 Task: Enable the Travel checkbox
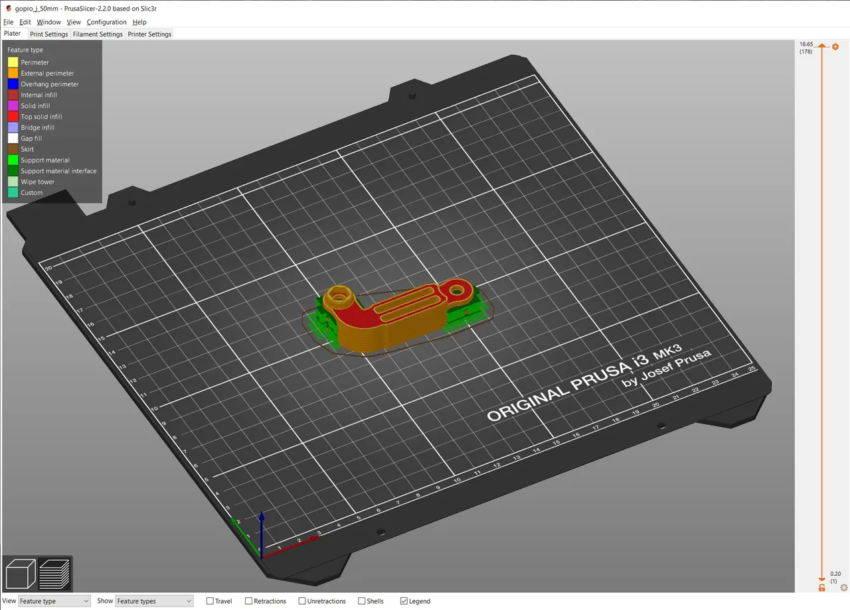tap(210, 601)
